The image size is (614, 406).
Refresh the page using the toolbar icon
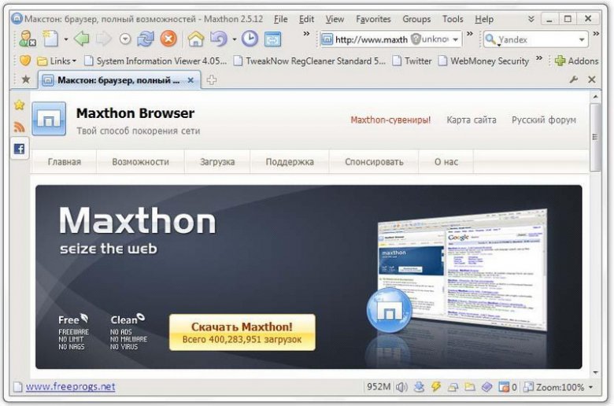click(x=146, y=39)
